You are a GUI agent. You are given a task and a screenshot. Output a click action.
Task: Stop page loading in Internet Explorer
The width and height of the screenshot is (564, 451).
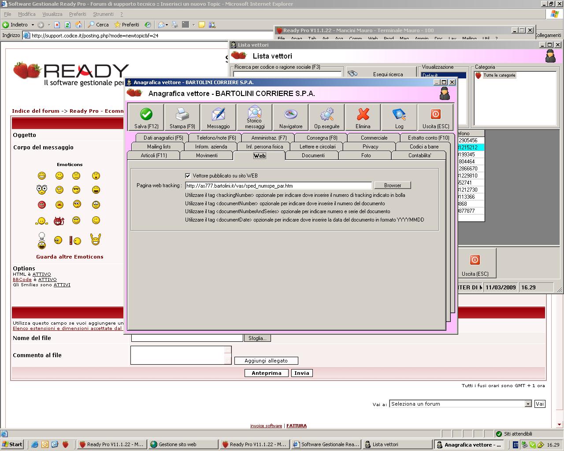pos(57,25)
